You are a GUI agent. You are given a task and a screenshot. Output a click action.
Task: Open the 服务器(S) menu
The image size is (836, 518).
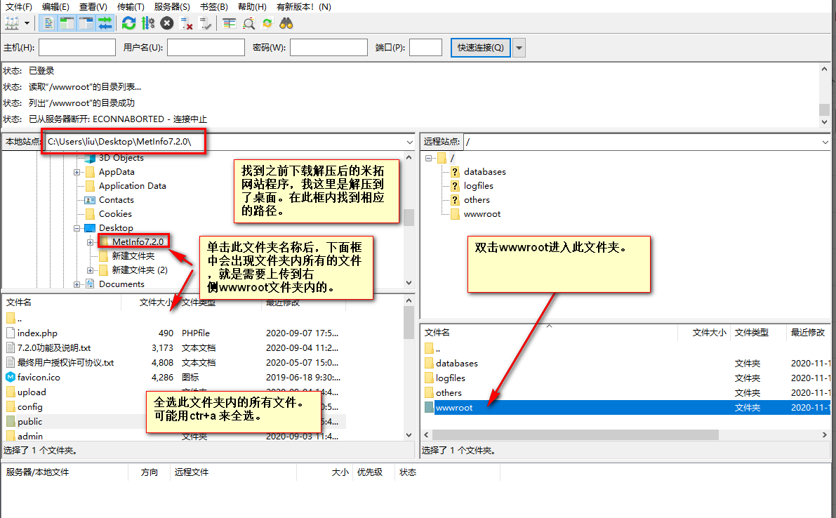(172, 6)
